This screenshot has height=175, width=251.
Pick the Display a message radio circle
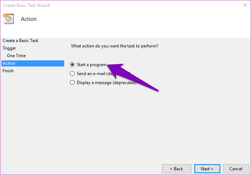click(72, 83)
